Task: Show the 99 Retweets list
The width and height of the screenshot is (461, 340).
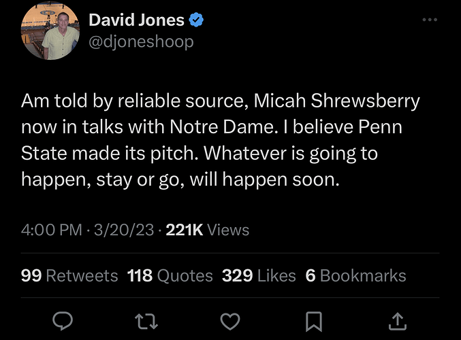Action: click(69, 275)
